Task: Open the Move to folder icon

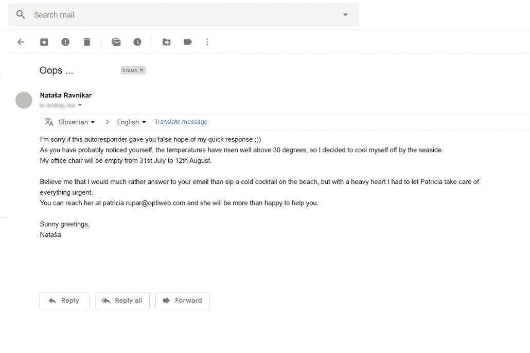Action: pyautogui.click(x=166, y=42)
